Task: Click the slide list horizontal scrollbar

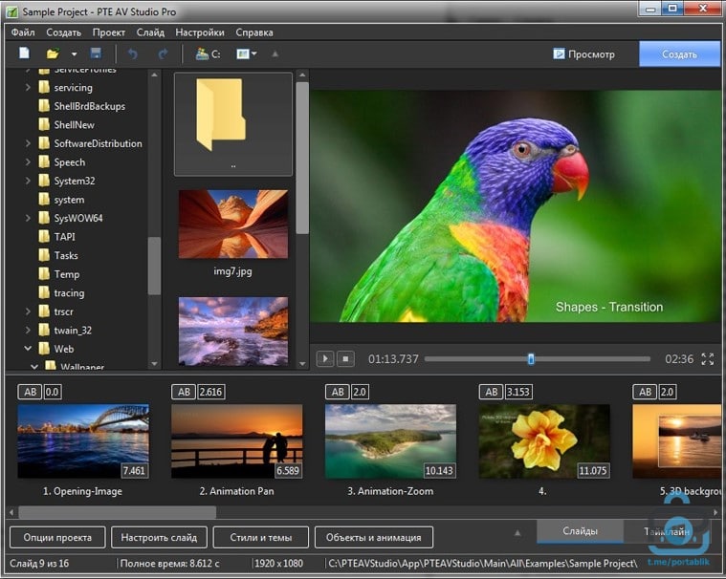Action: click(117, 512)
